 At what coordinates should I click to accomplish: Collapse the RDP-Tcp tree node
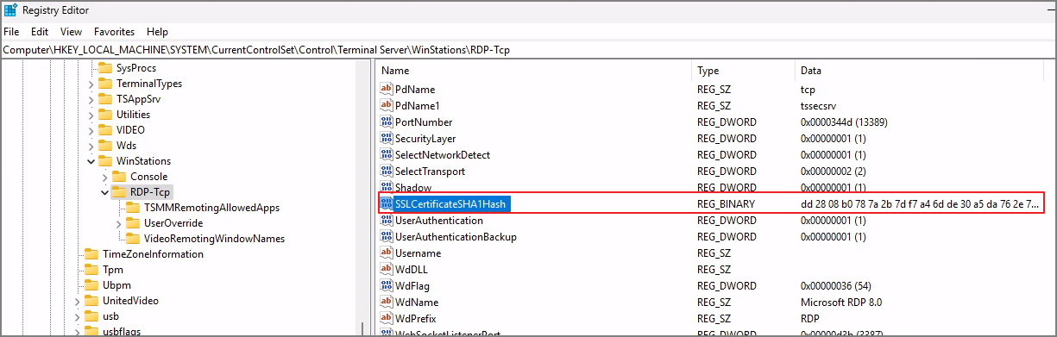click(105, 192)
